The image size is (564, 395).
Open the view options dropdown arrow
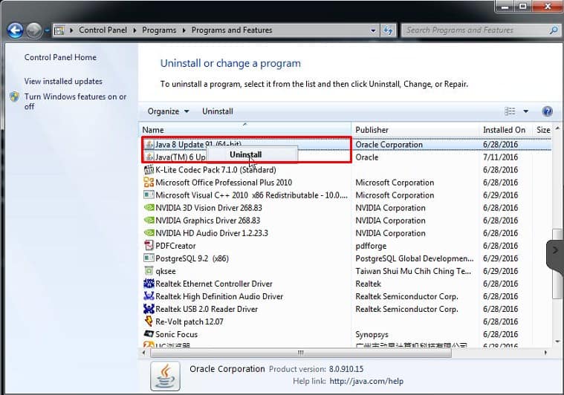tap(526, 111)
